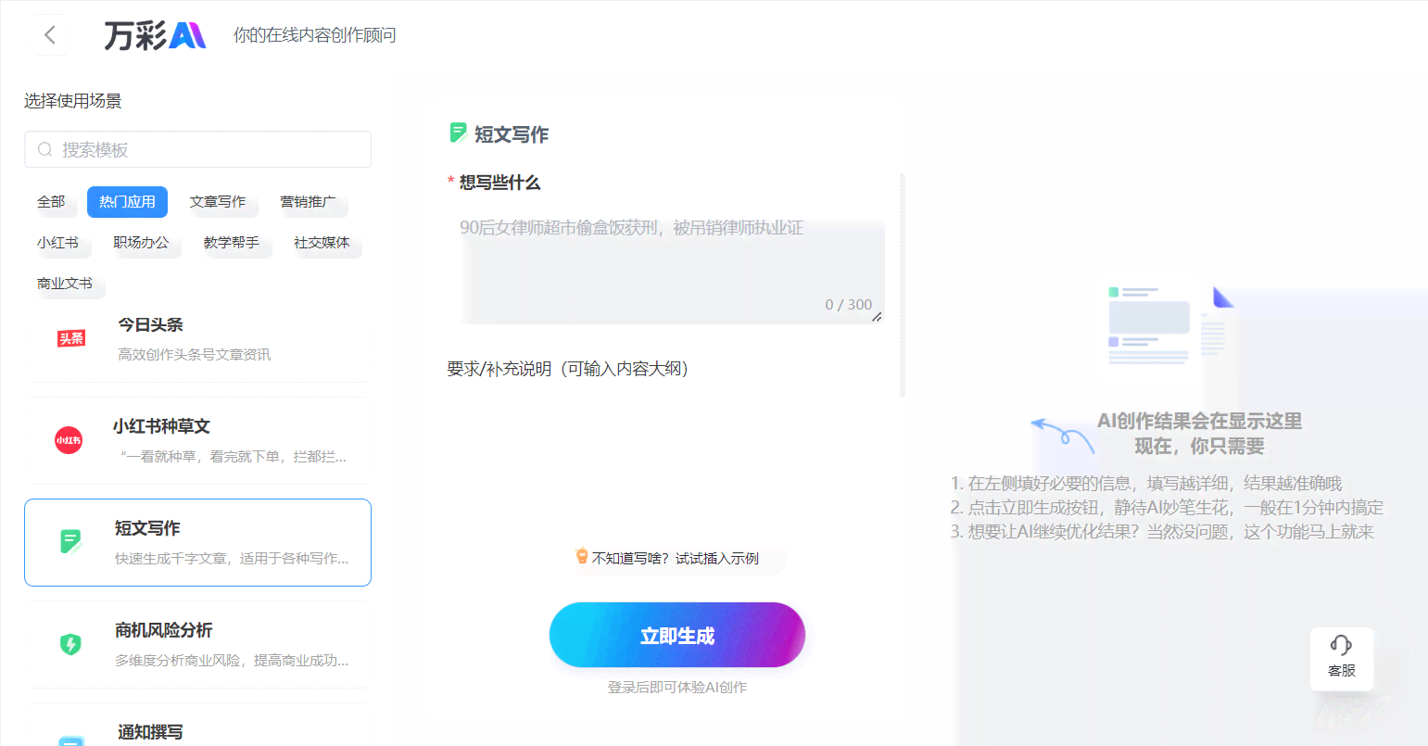Click the lightbulb icon beside 试试插入示例
This screenshot has height=746, width=1428.
(582, 556)
